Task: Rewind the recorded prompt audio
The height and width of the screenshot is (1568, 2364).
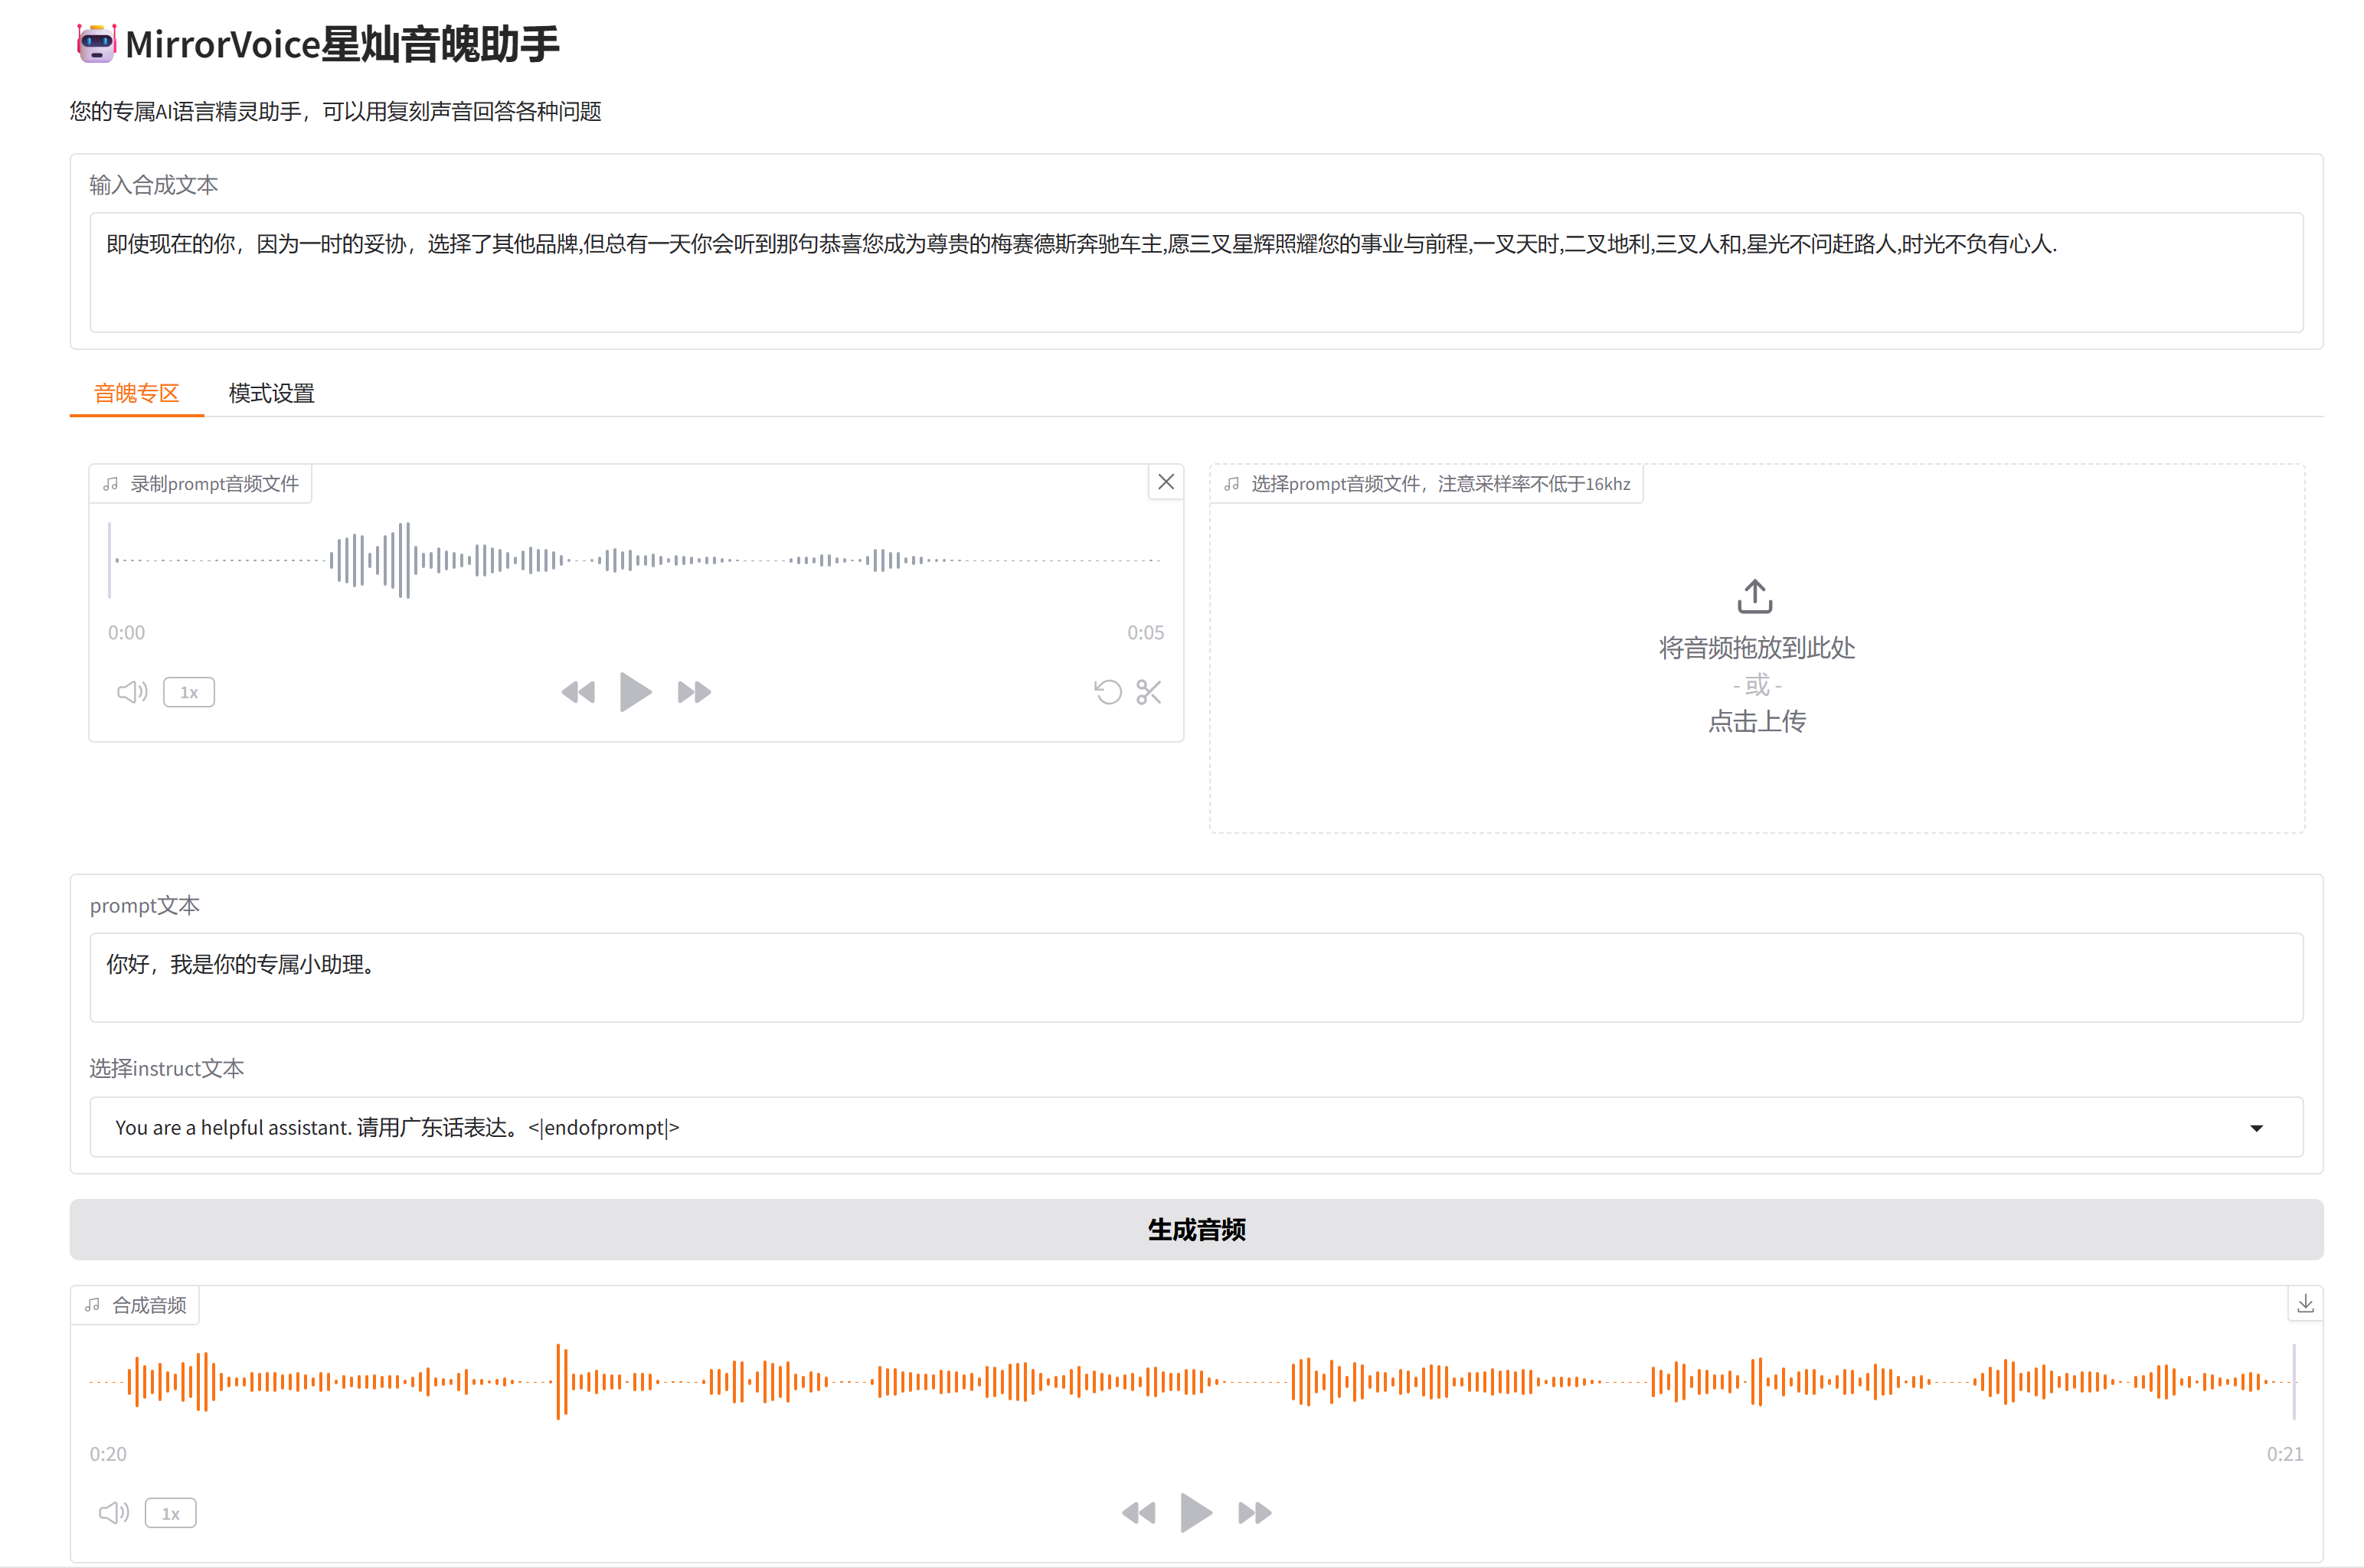Action: (x=578, y=691)
